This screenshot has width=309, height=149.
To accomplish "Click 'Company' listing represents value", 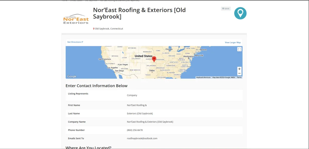I will [x=132, y=95].
